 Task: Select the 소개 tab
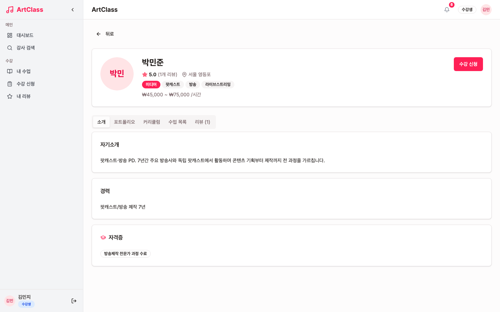pyautogui.click(x=101, y=122)
